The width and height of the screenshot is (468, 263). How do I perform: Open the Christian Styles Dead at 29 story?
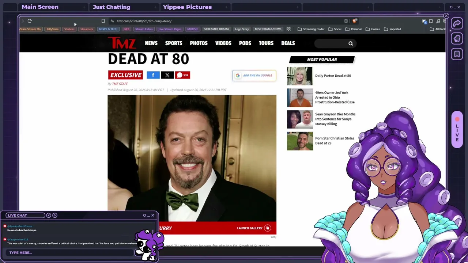335,141
